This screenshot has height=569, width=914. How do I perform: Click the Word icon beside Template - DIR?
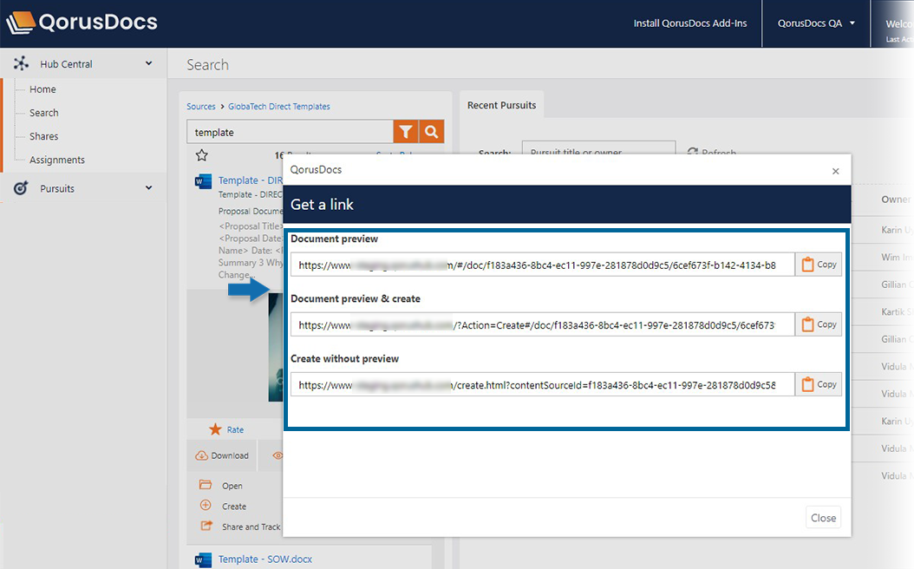(x=203, y=181)
